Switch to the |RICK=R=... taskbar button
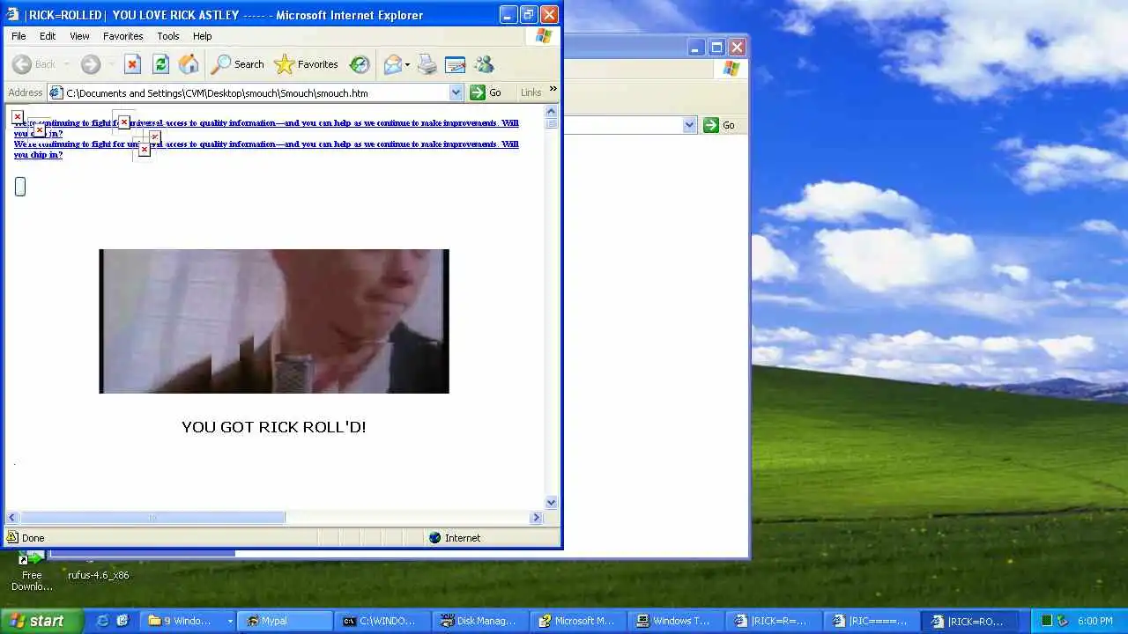This screenshot has height=634, width=1128. pos(775,621)
